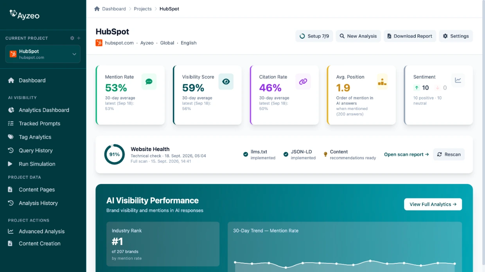
Task: Click the Dashboard home icon in sidebar
Action: 11,80
